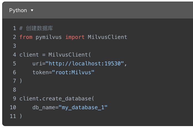Open the Python language dropdown
193x128 pixels.
[x=21, y=10]
